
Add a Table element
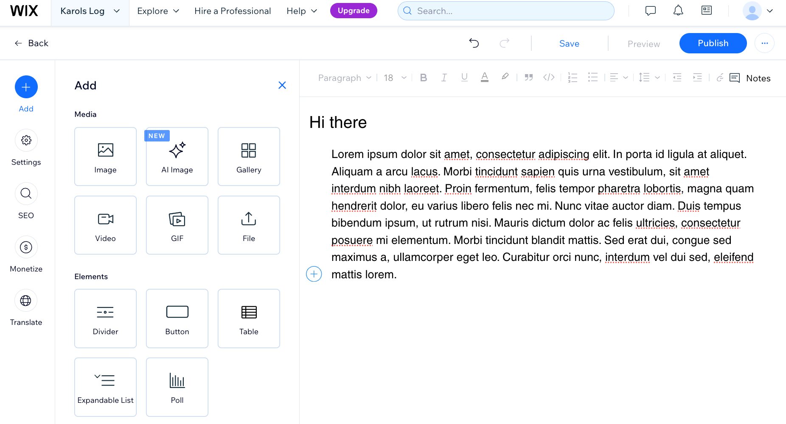(248, 318)
